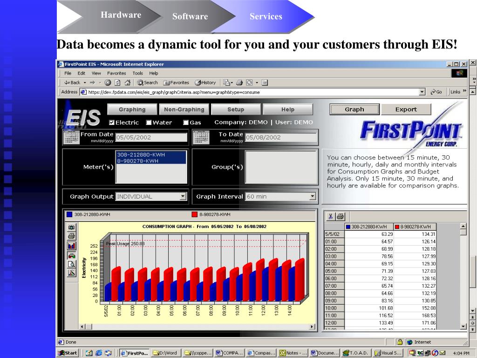Open the Back button history dropdown arrow
Viewport: 477px width, 358px height.
pos(85,83)
